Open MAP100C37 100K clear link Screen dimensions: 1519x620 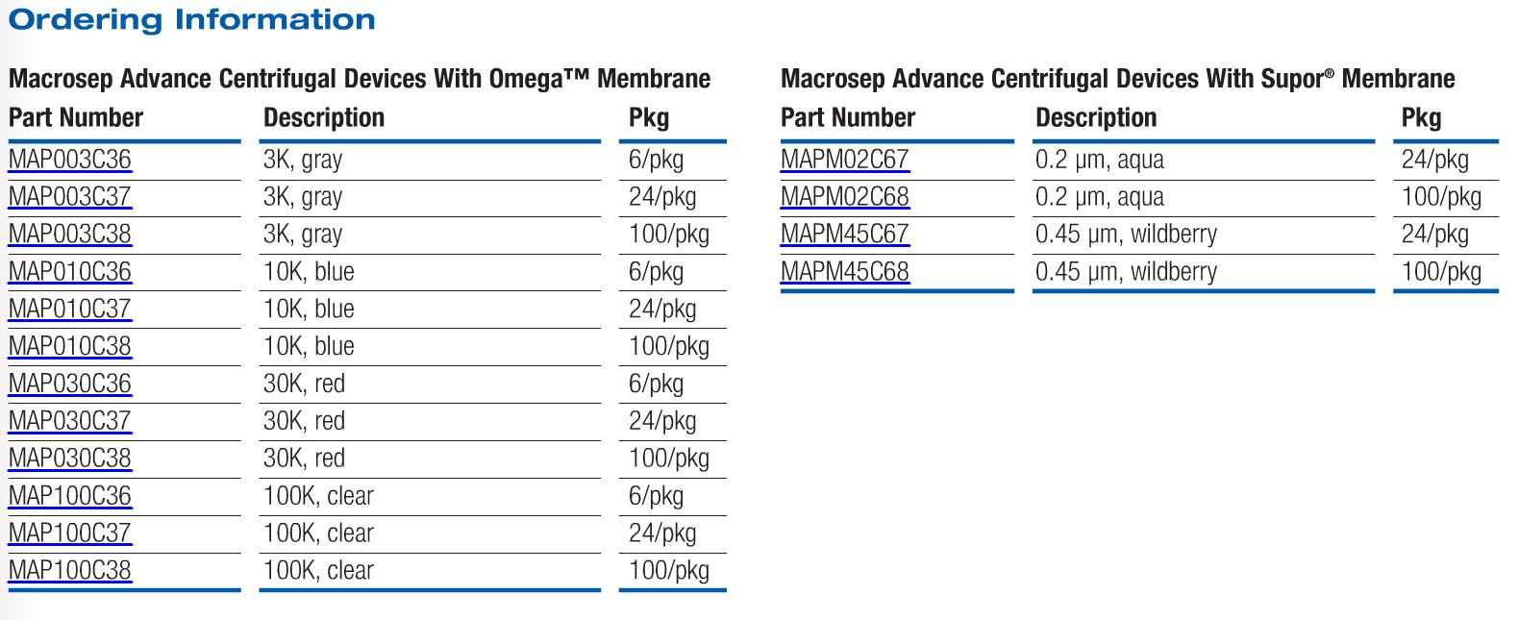70,533
